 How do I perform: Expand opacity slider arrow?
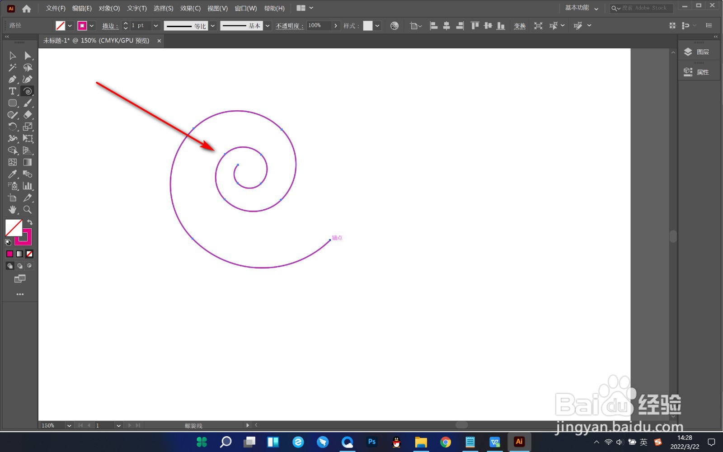coord(336,26)
